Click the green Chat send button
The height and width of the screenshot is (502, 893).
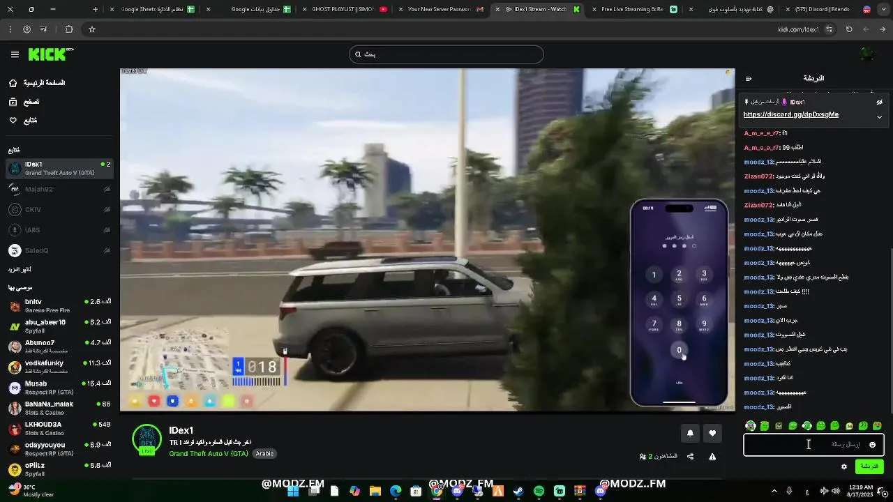[x=869, y=466]
